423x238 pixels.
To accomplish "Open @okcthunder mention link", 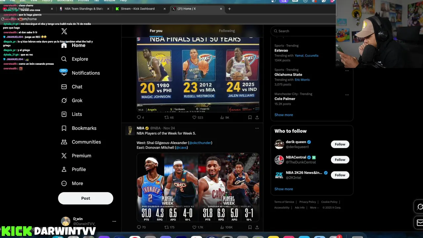I will tap(200, 143).
